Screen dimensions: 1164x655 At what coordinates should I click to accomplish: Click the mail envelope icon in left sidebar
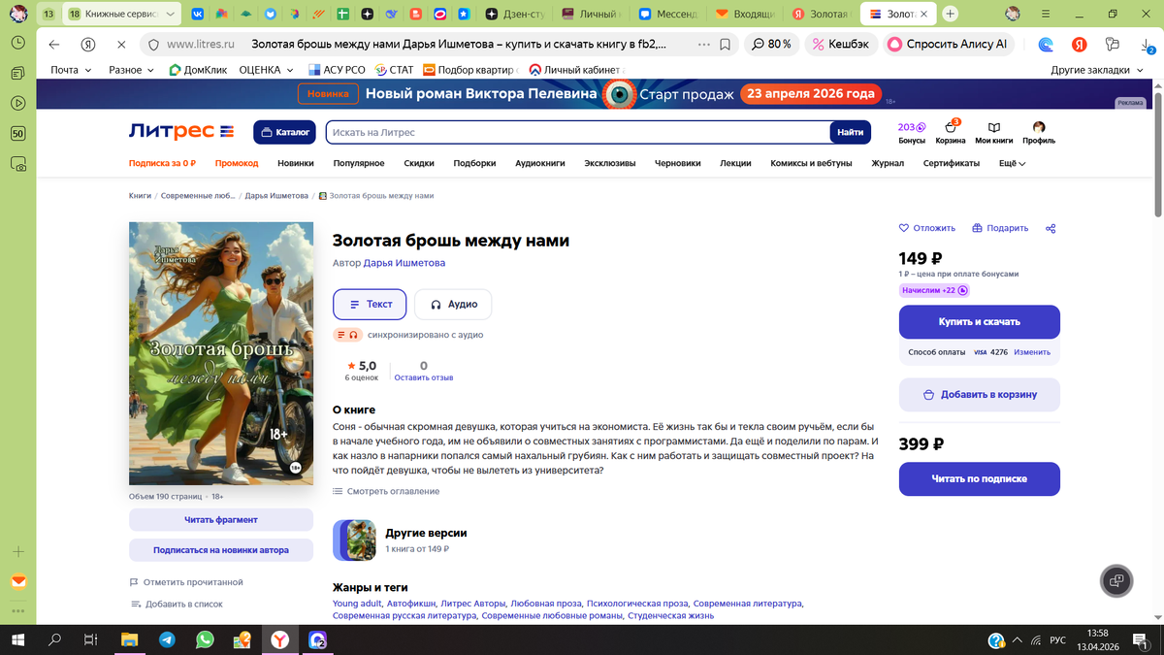[18, 581]
